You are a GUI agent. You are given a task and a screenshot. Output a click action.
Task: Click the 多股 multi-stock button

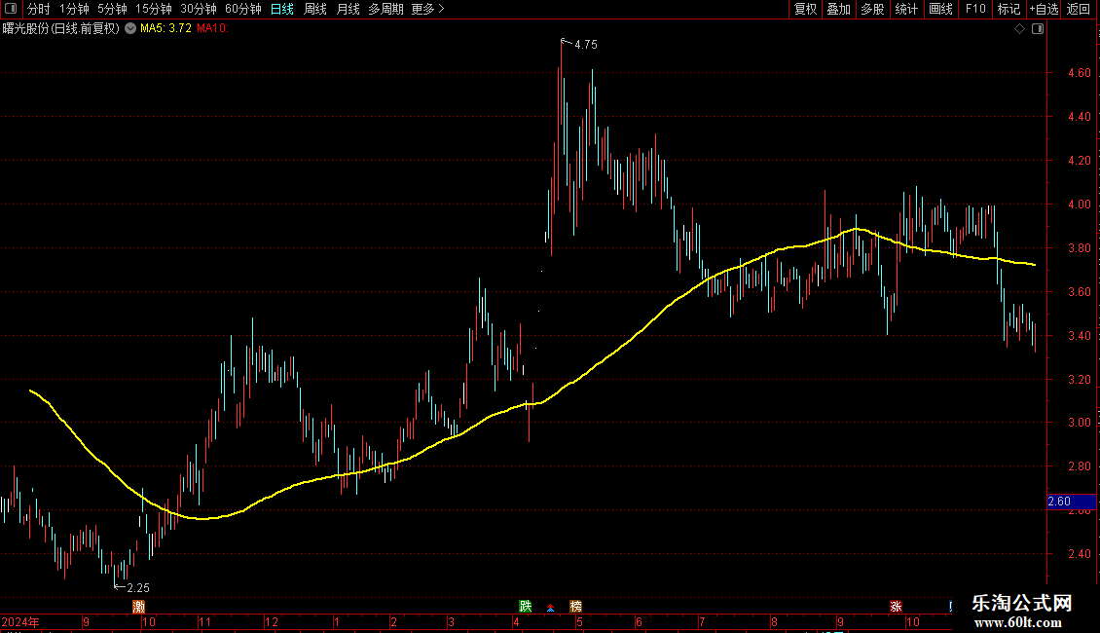873,9
